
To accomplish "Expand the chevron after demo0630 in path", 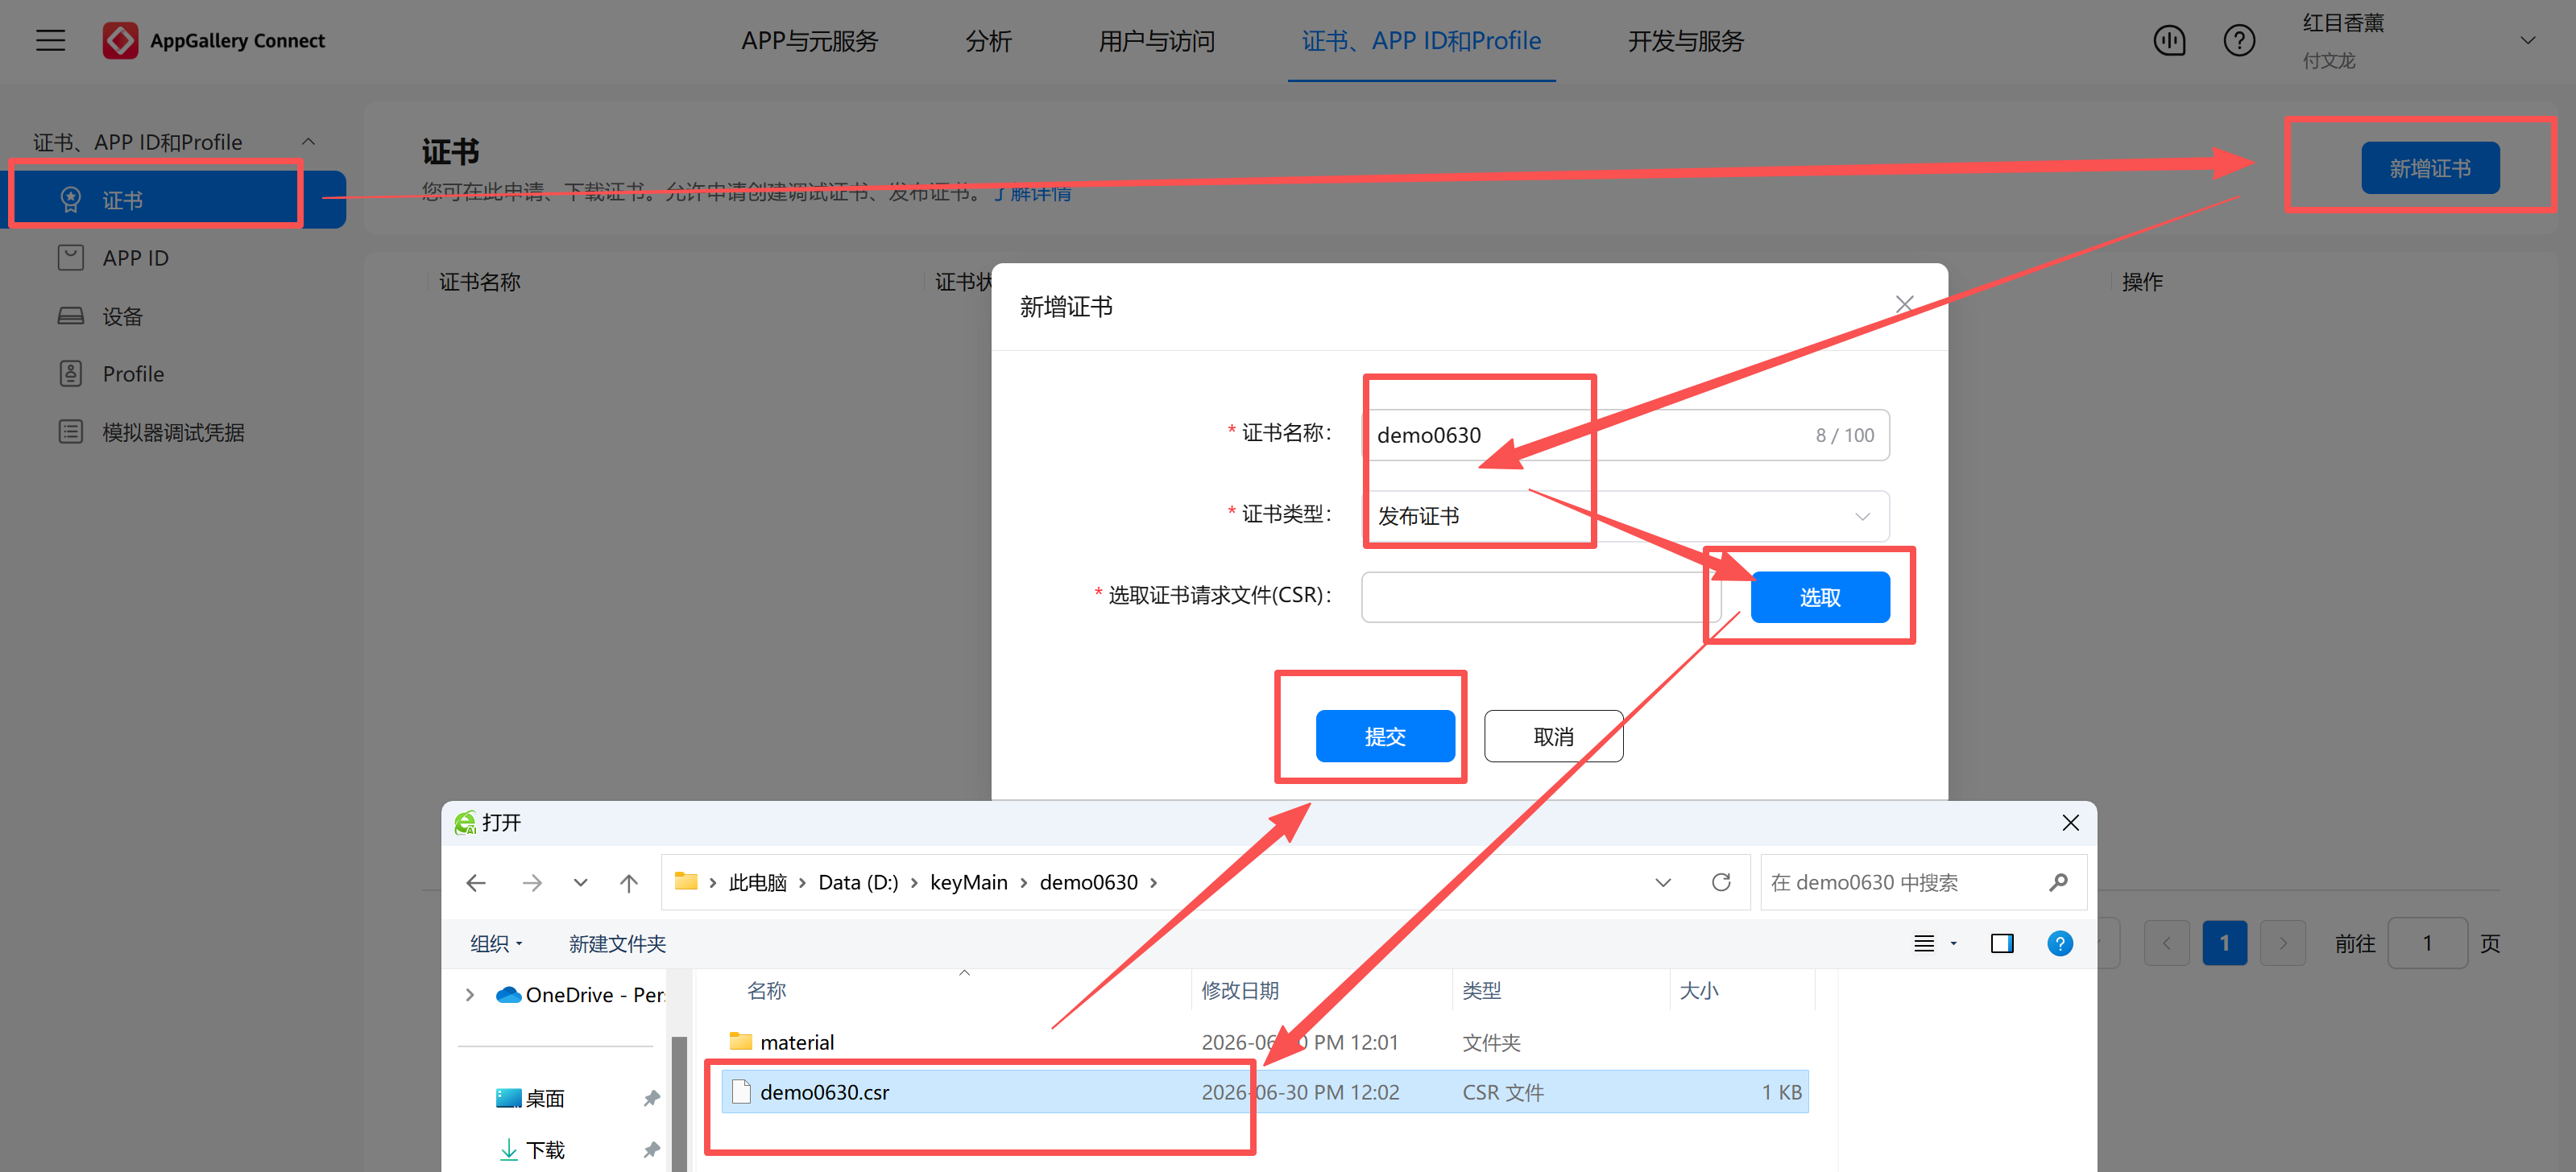I will [x=1154, y=882].
